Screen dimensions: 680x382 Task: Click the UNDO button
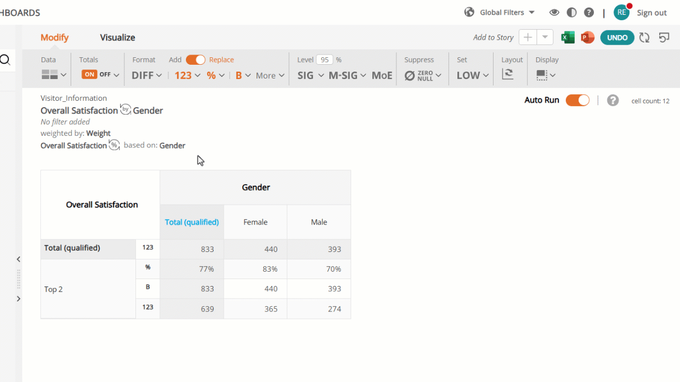[617, 38]
